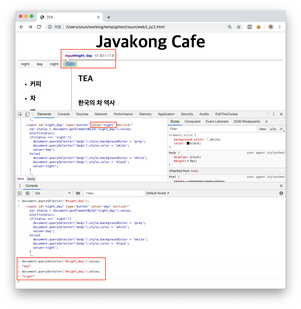Switch to the Elements tab

click(44, 114)
